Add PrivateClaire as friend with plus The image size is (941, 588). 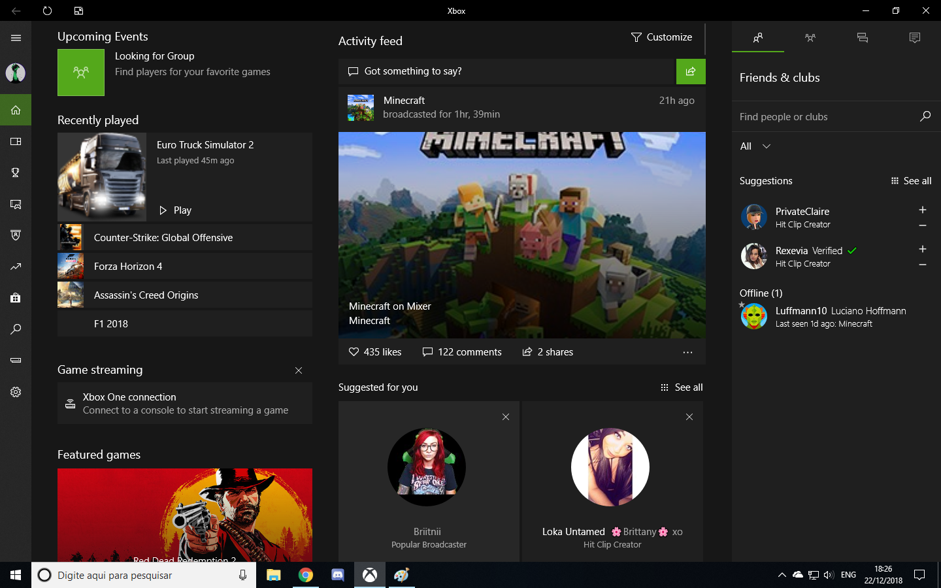pos(923,210)
